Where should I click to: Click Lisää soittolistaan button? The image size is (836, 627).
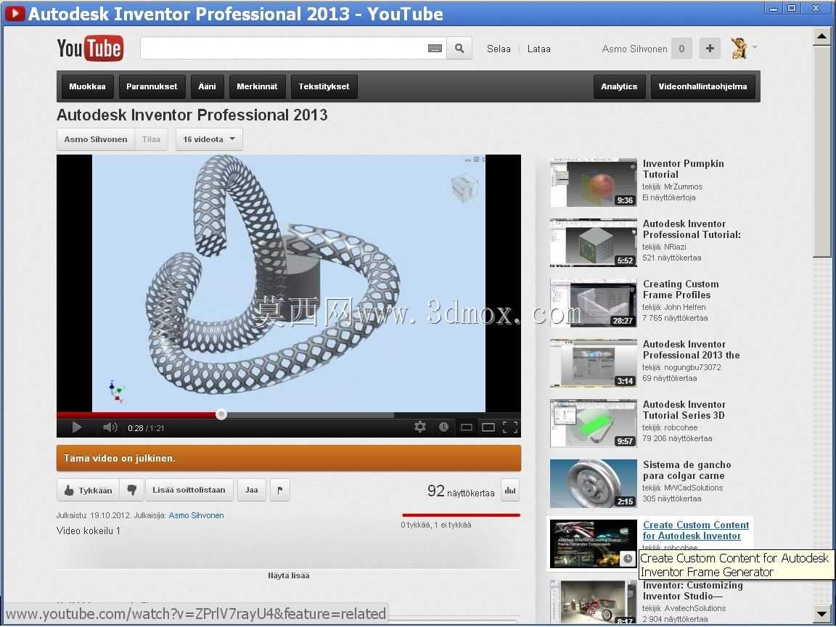coord(189,490)
